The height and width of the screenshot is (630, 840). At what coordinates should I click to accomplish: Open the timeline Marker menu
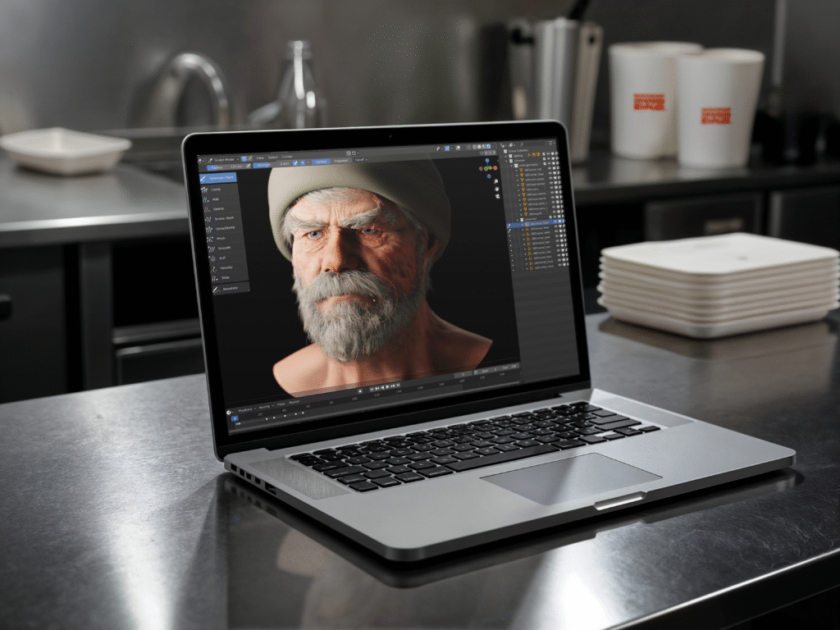294,402
